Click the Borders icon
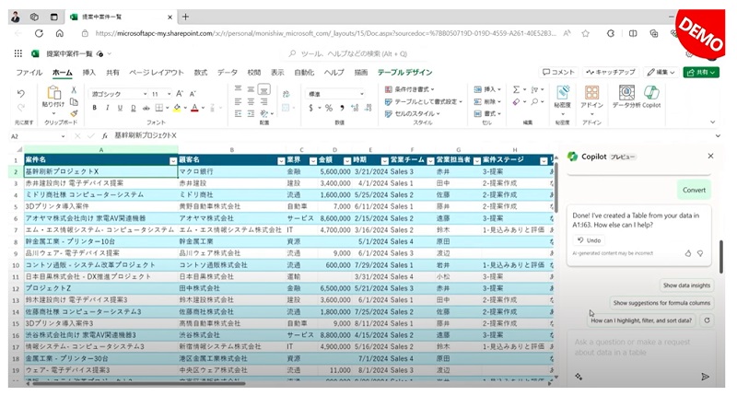Image resolution: width=737 pixels, height=396 pixels. (159, 108)
